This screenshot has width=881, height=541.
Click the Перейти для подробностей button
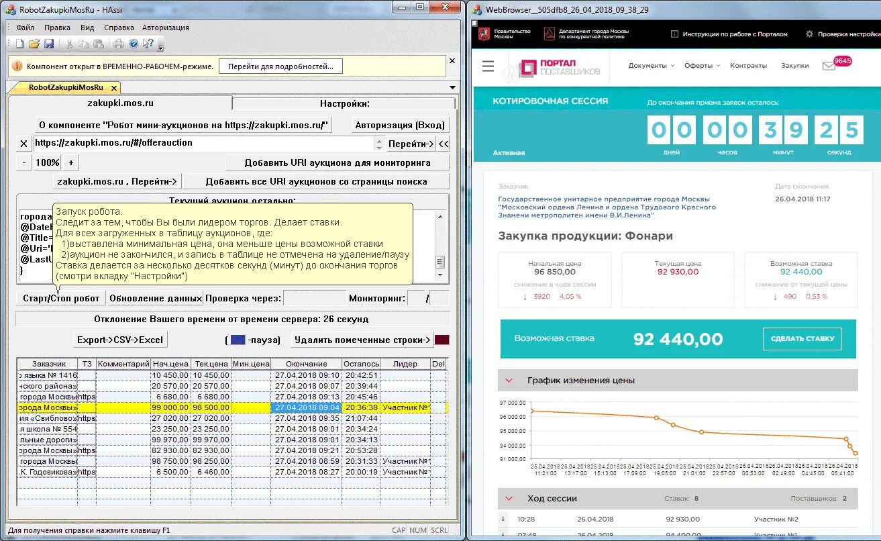click(x=280, y=66)
